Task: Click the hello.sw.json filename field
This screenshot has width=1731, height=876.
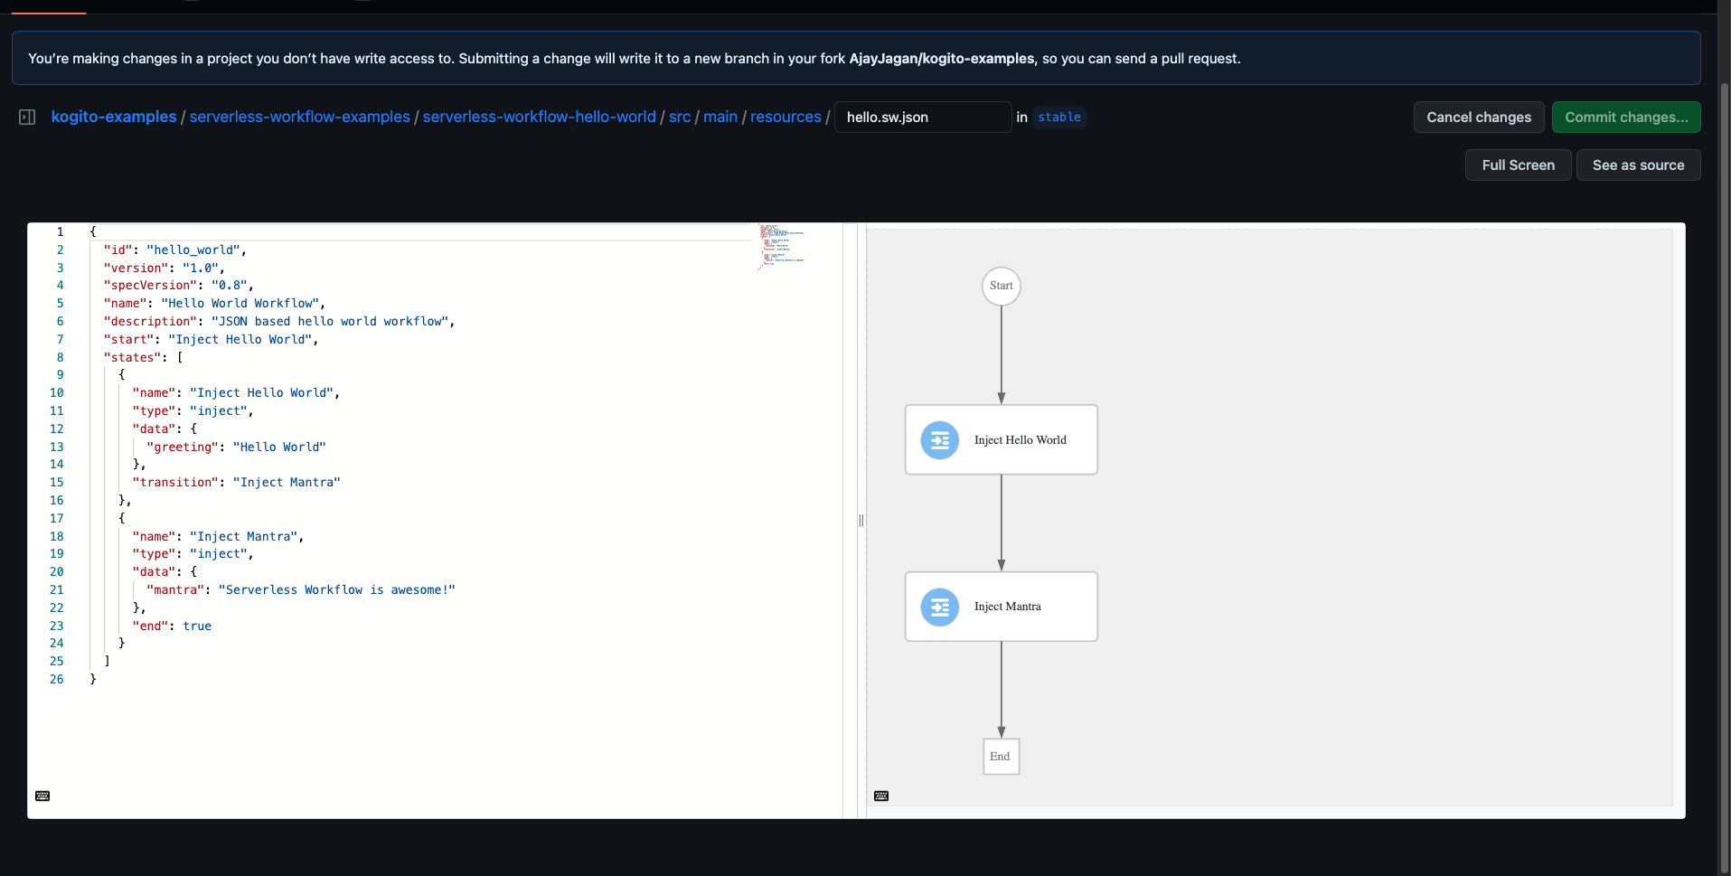Action: pos(922,117)
